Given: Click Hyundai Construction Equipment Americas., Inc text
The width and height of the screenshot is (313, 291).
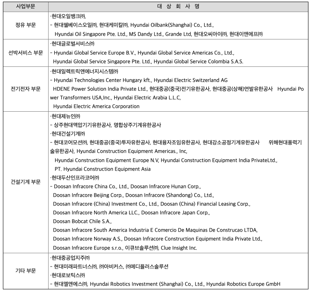Looking at the screenshot, I should point(132,151).
